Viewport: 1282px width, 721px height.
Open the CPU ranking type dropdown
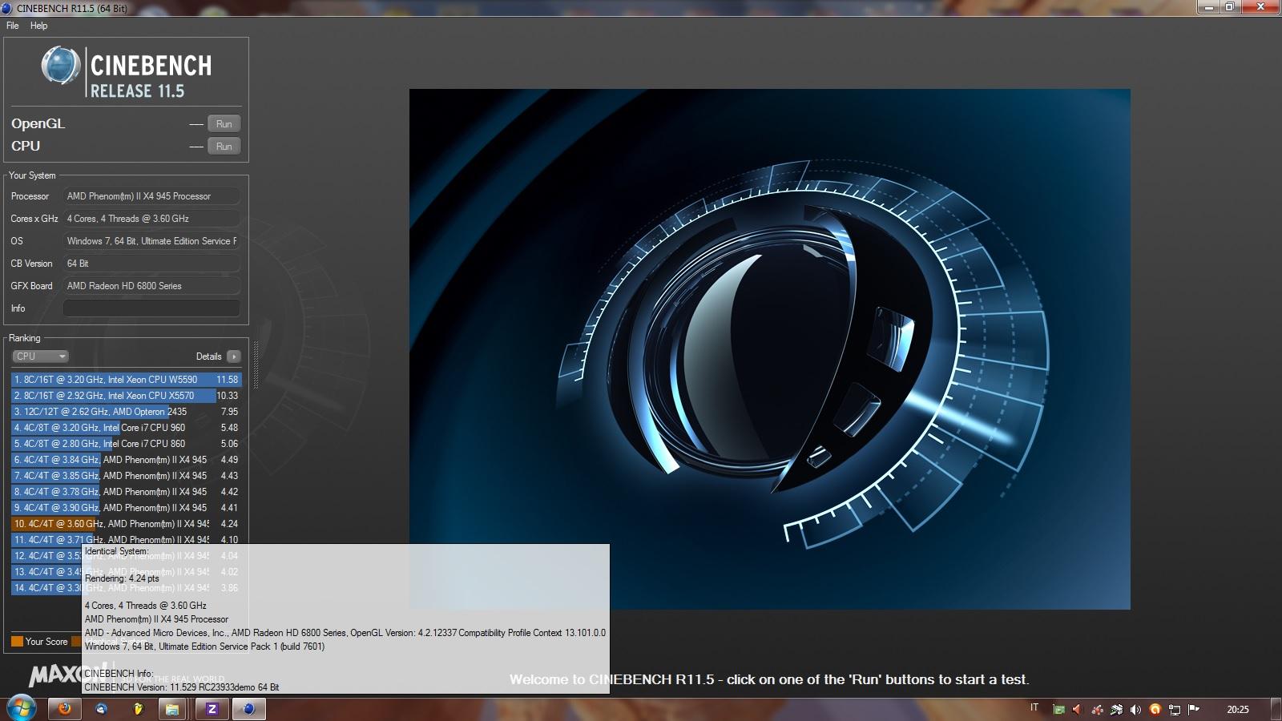coord(40,356)
